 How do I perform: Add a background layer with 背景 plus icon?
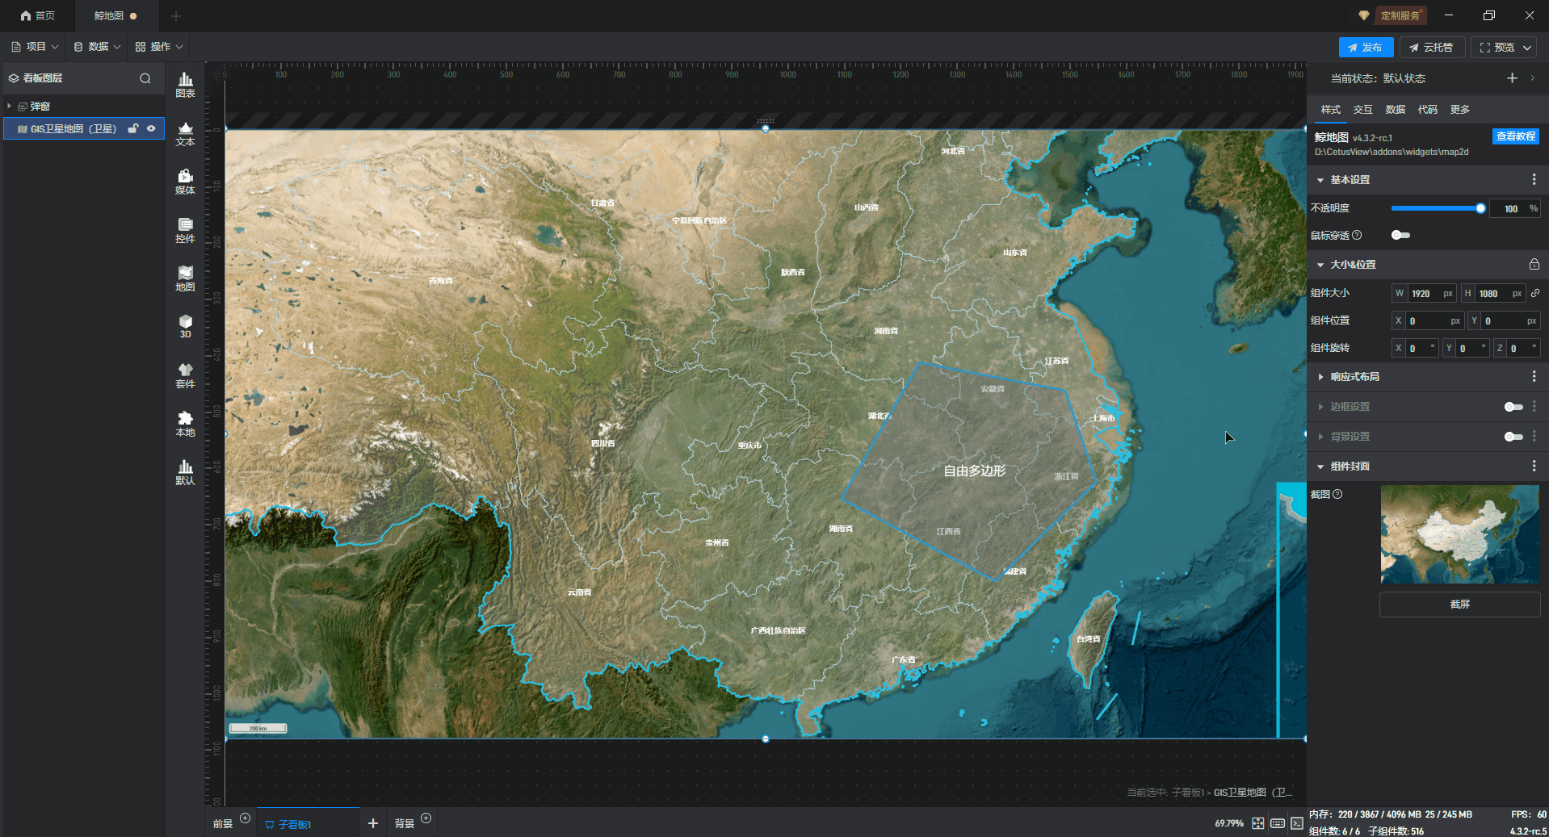pyautogui.click(x=426, y=818)
